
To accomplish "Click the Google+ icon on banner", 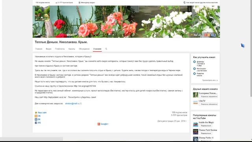I will click(x=206, y=35).
